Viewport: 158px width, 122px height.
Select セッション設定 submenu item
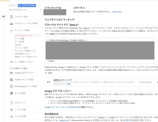pyautogui.click(x=22, y=48)
